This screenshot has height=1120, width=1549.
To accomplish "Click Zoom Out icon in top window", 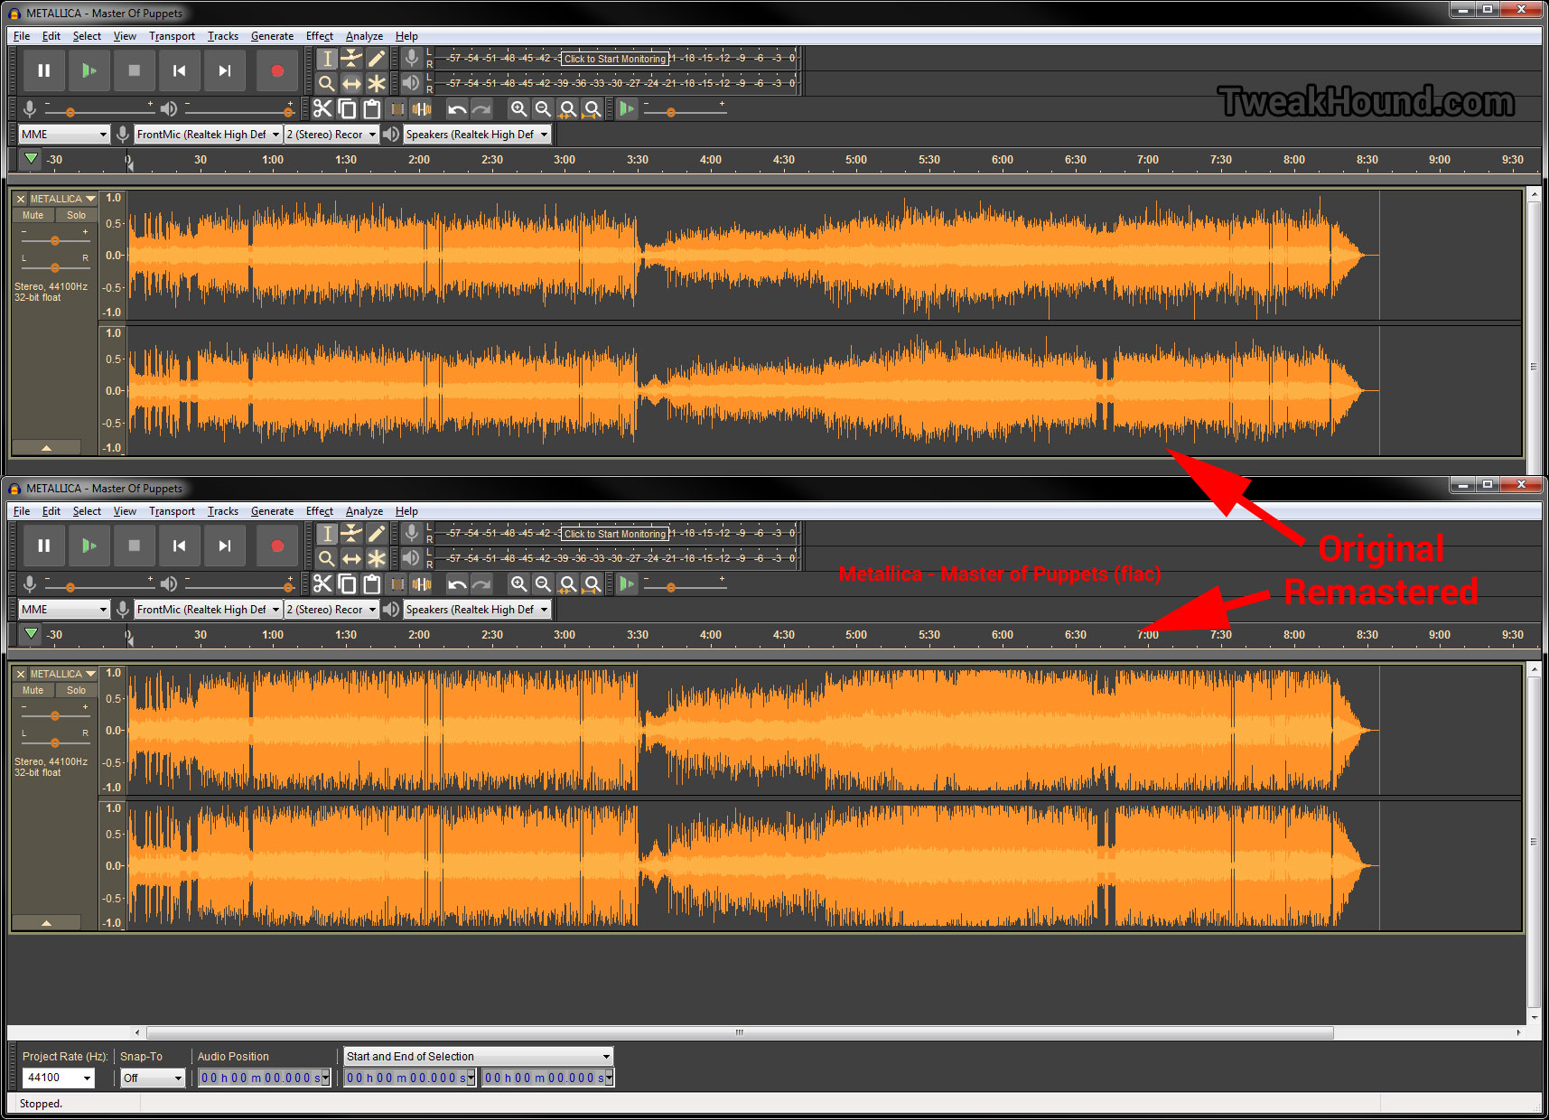I will tap(543, 109).
